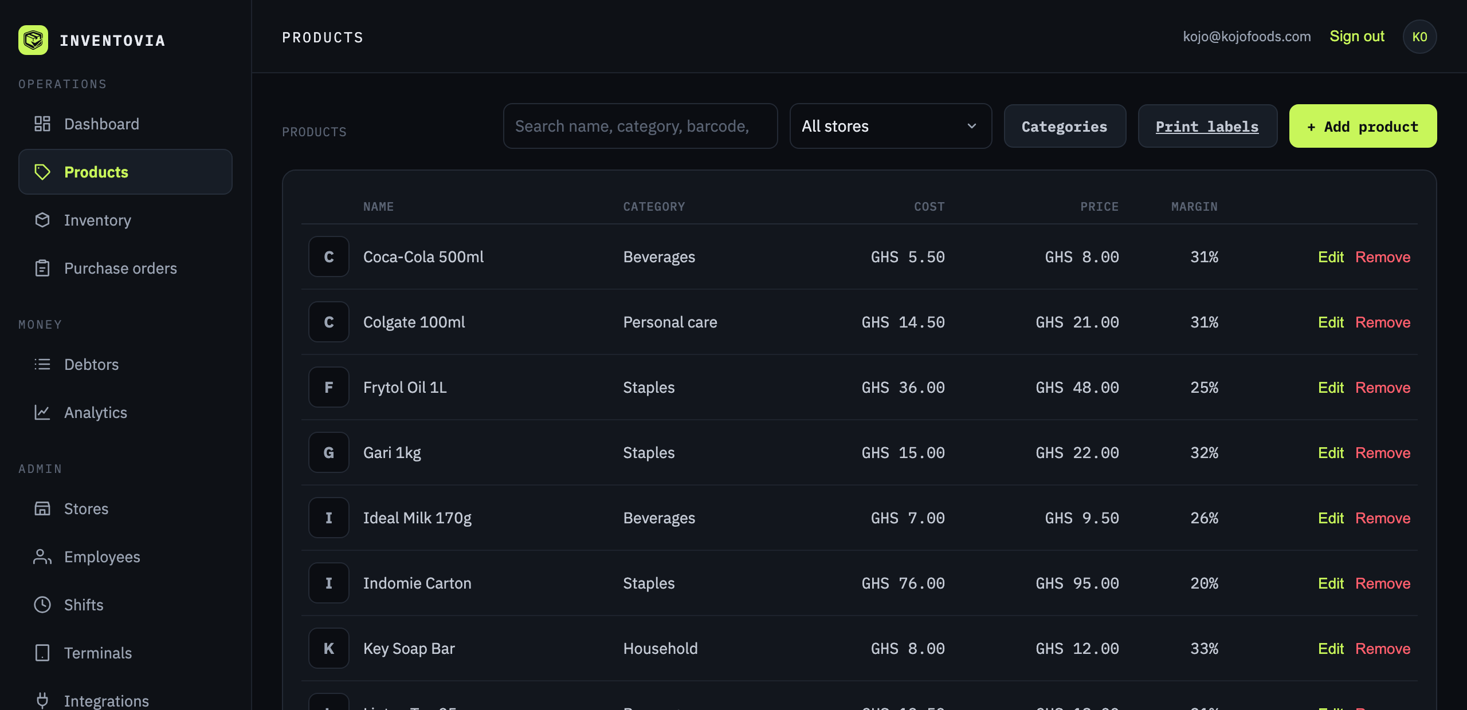Click the Integrations plug icon
Screen dimensions: 1467x710
(42, 700)
